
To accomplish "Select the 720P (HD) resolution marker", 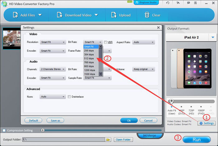I will click(x=191, y=107).
